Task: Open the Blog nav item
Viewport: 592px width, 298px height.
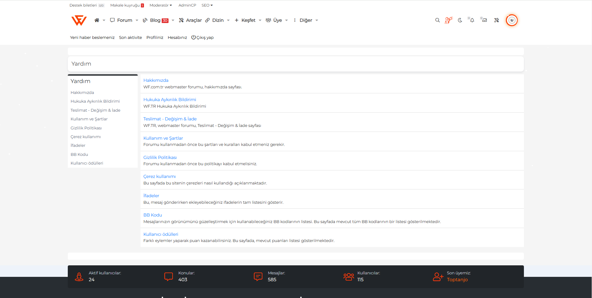Action: (155, 20)
